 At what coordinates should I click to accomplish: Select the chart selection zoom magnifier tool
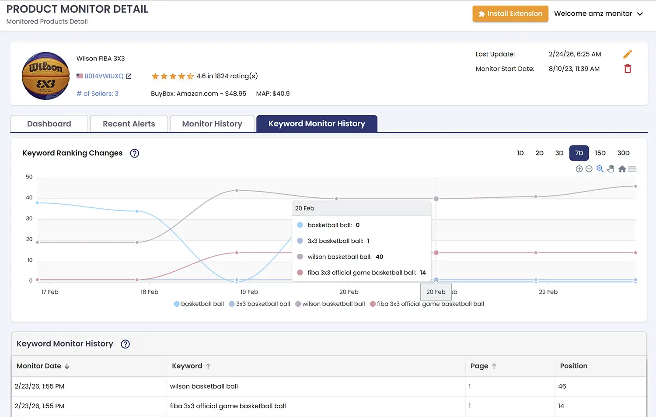click(600, 169)
